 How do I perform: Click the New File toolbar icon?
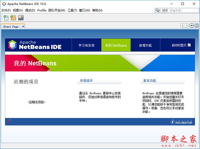point(6,17)
